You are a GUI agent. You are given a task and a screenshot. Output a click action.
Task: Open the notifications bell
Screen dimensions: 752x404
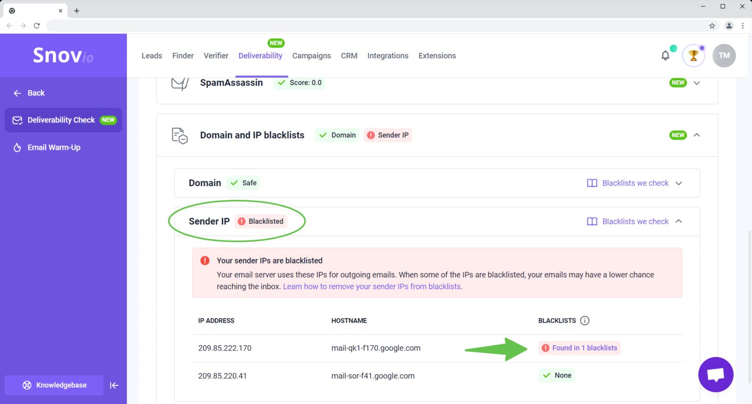click(665, 55)
